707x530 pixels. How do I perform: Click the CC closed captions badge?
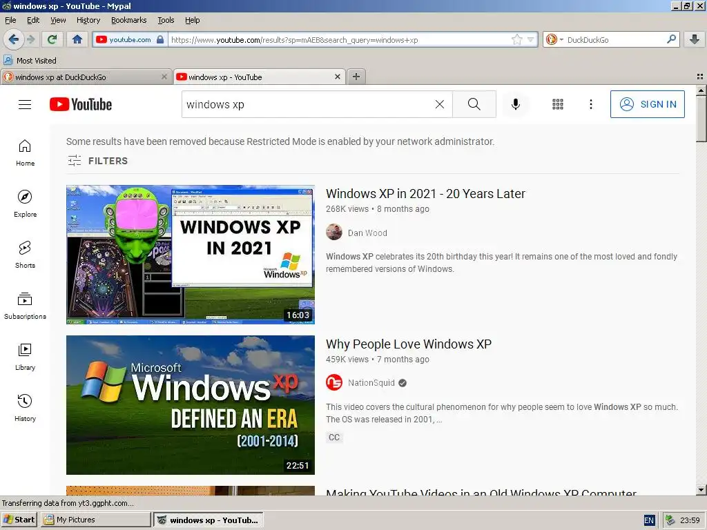tap(334, 437)
